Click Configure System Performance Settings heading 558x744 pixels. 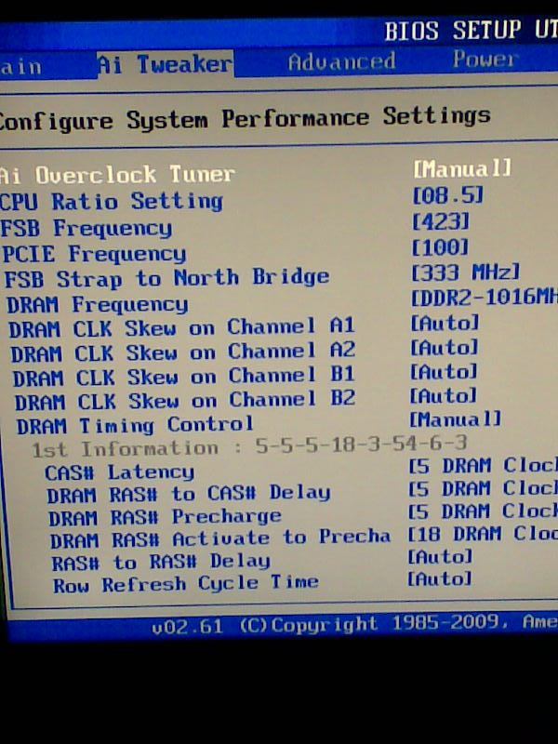coord(246,119)
